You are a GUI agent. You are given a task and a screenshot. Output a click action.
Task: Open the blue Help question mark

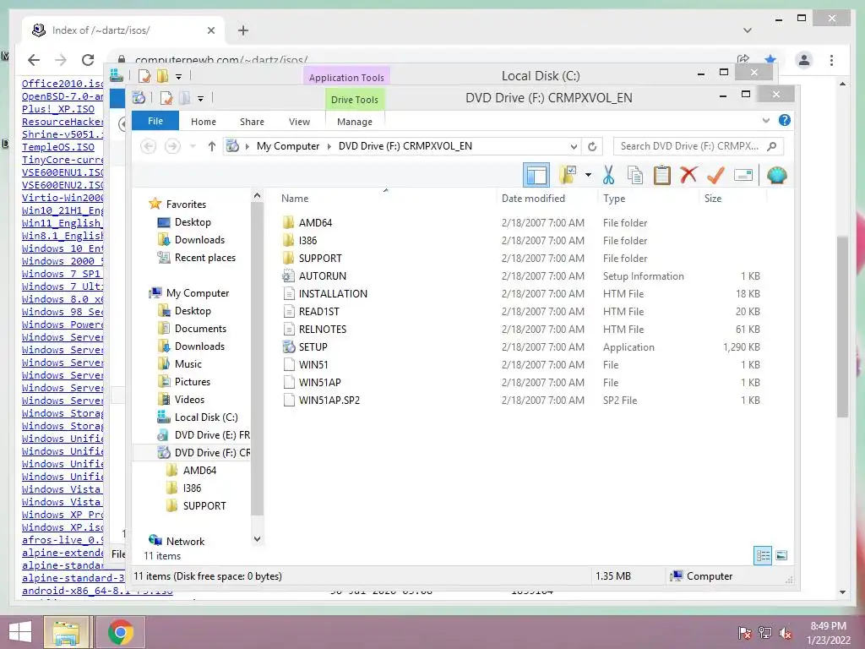coord(785,120)
